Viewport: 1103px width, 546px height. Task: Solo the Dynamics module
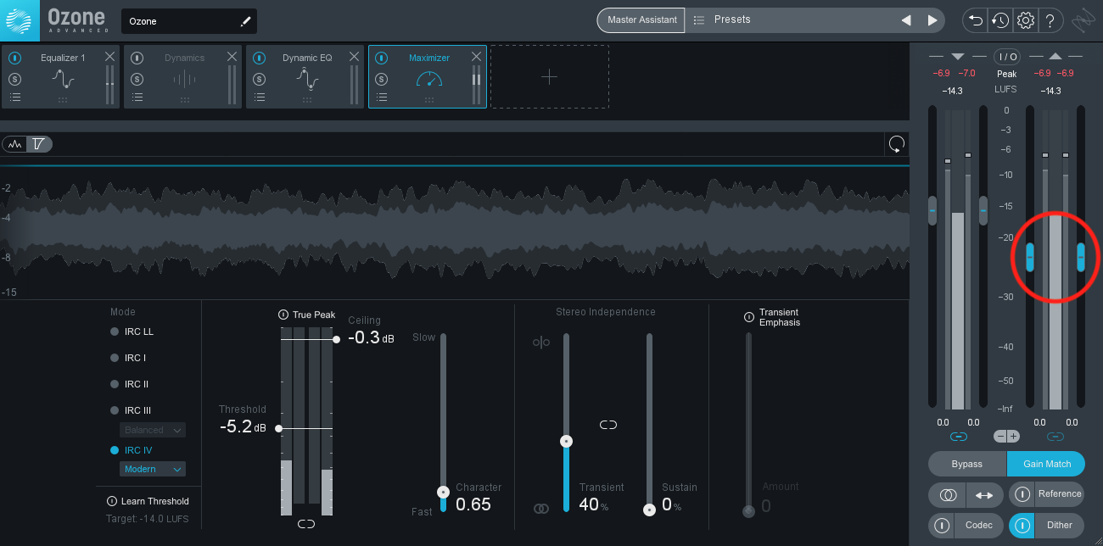[137, 79]
